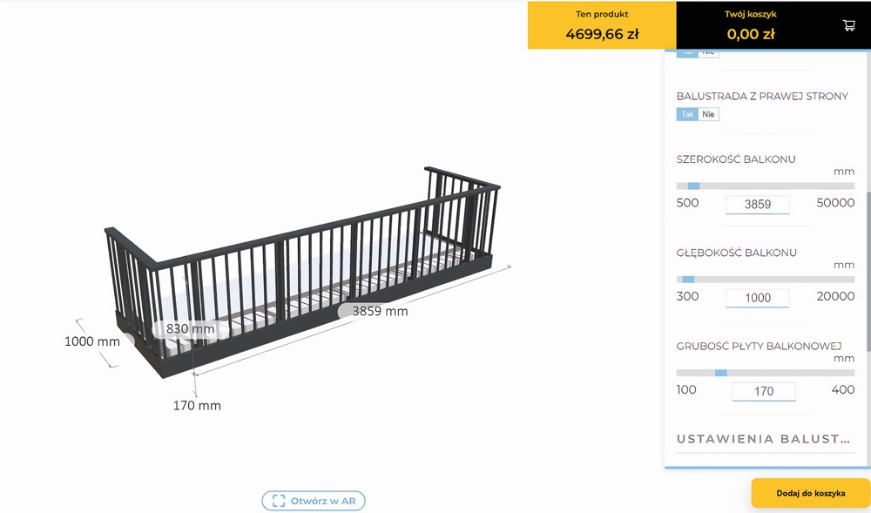Toggle the partially hidden Nie option at top
871x513 pixels.
[708, 53]
